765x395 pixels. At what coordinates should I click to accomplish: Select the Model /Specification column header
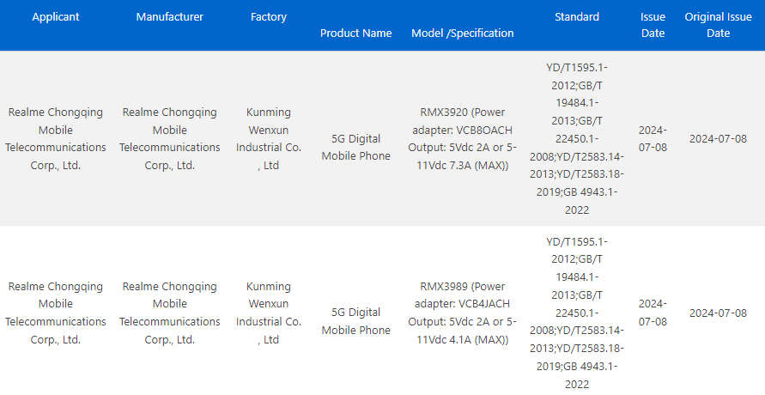click(x=463, y=33)
